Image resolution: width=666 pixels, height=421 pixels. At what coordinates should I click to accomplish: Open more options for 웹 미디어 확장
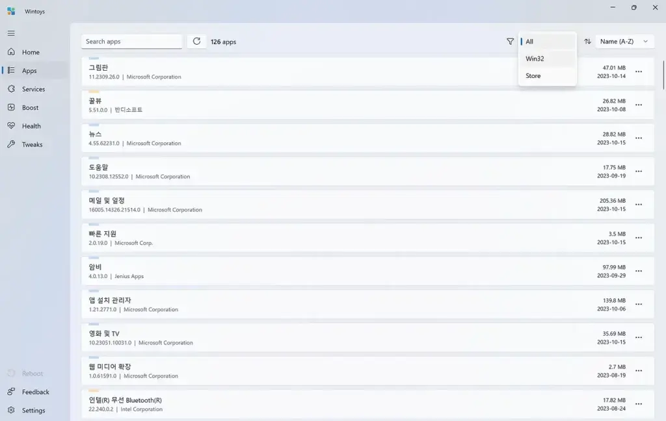tap(639, 371)
